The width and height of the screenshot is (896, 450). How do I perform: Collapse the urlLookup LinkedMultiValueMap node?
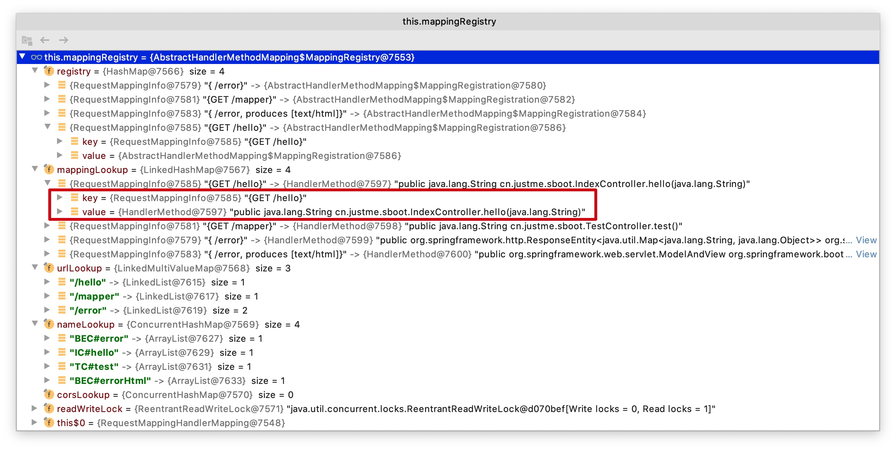click(x=35, y=268)
